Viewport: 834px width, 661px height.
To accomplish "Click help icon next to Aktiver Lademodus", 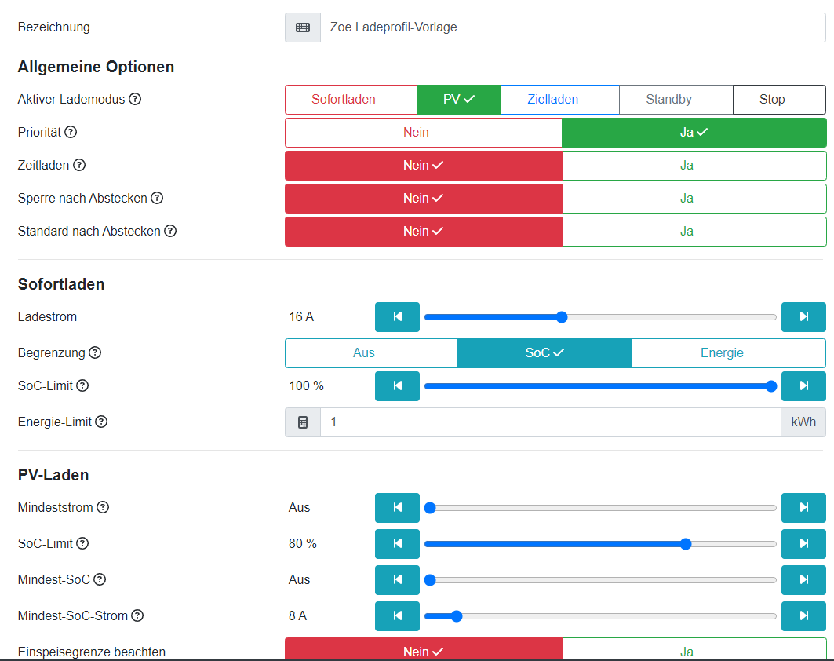I will click(135, 100).
